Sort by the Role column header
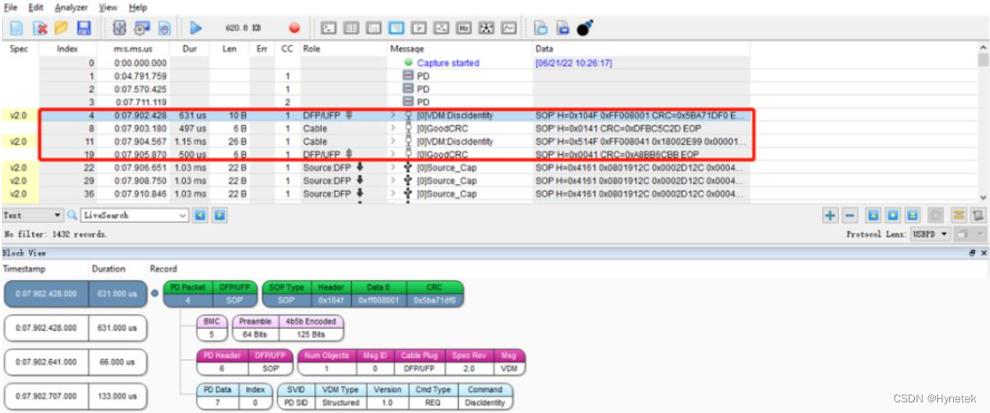Screen dimensions: 990x413 [x=343, y=49]
